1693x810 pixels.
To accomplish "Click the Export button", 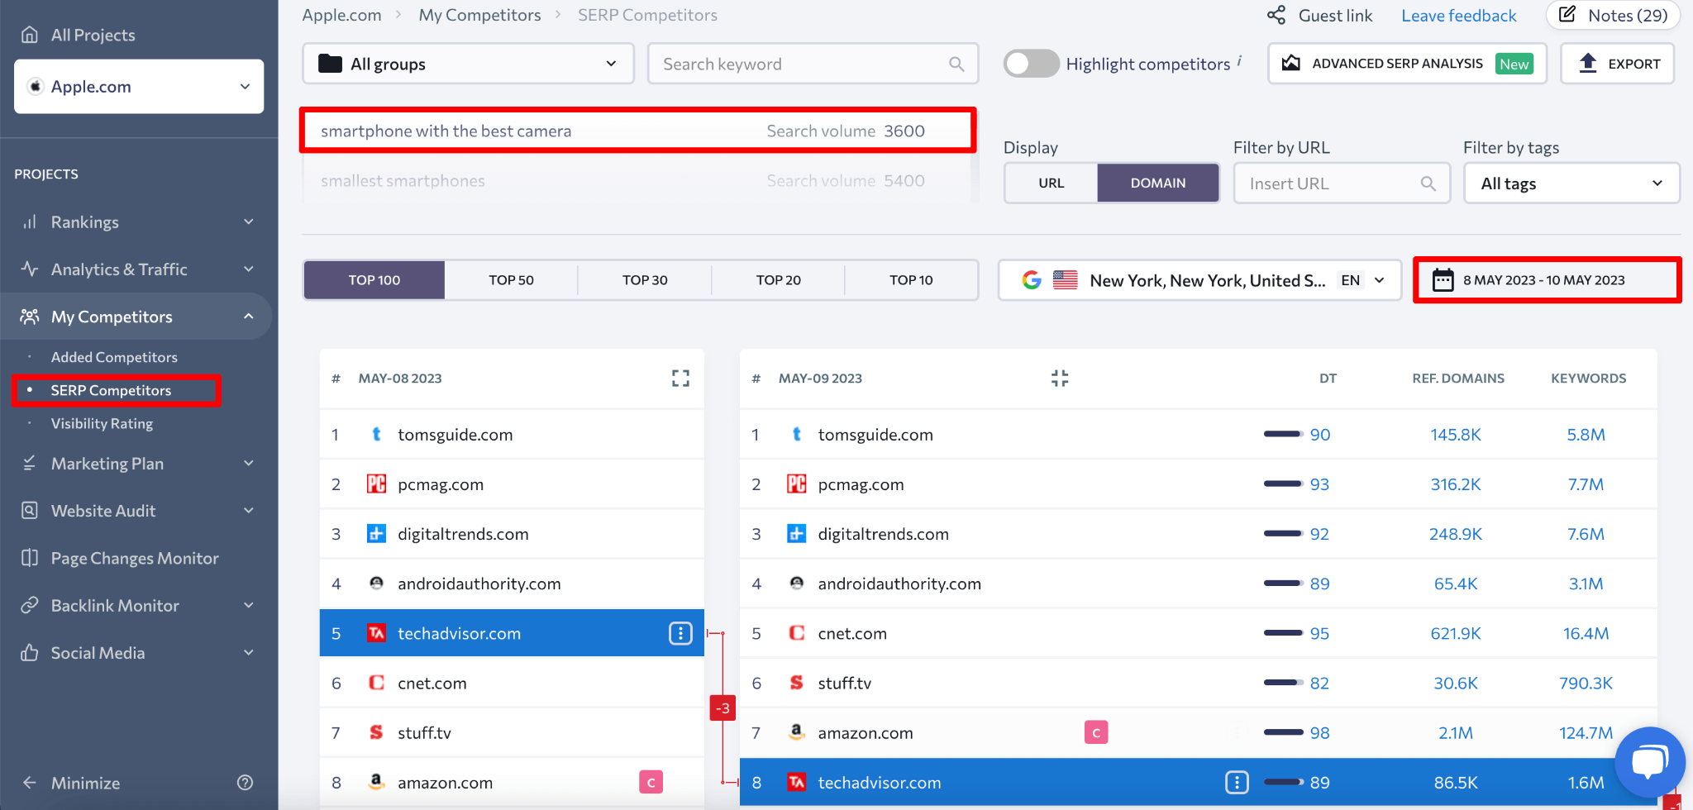I will click(x=1615, y=63).
